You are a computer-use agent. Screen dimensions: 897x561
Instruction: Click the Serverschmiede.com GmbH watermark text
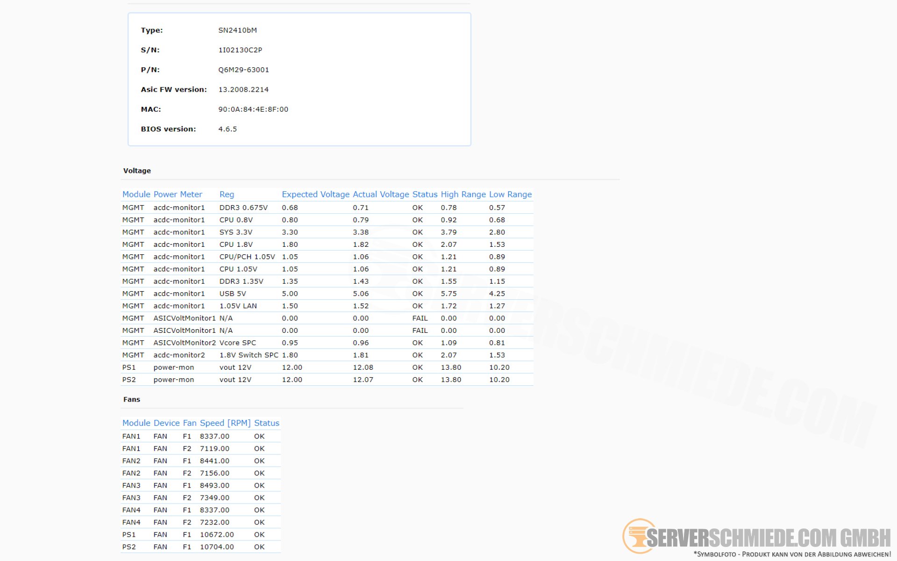click(769, 538)
